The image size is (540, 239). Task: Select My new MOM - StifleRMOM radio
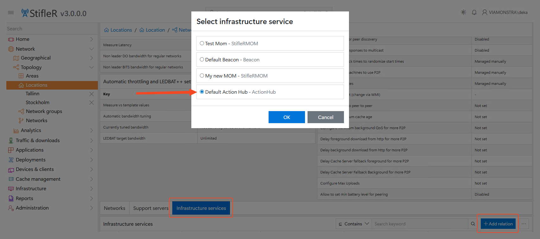click(202, 76)
